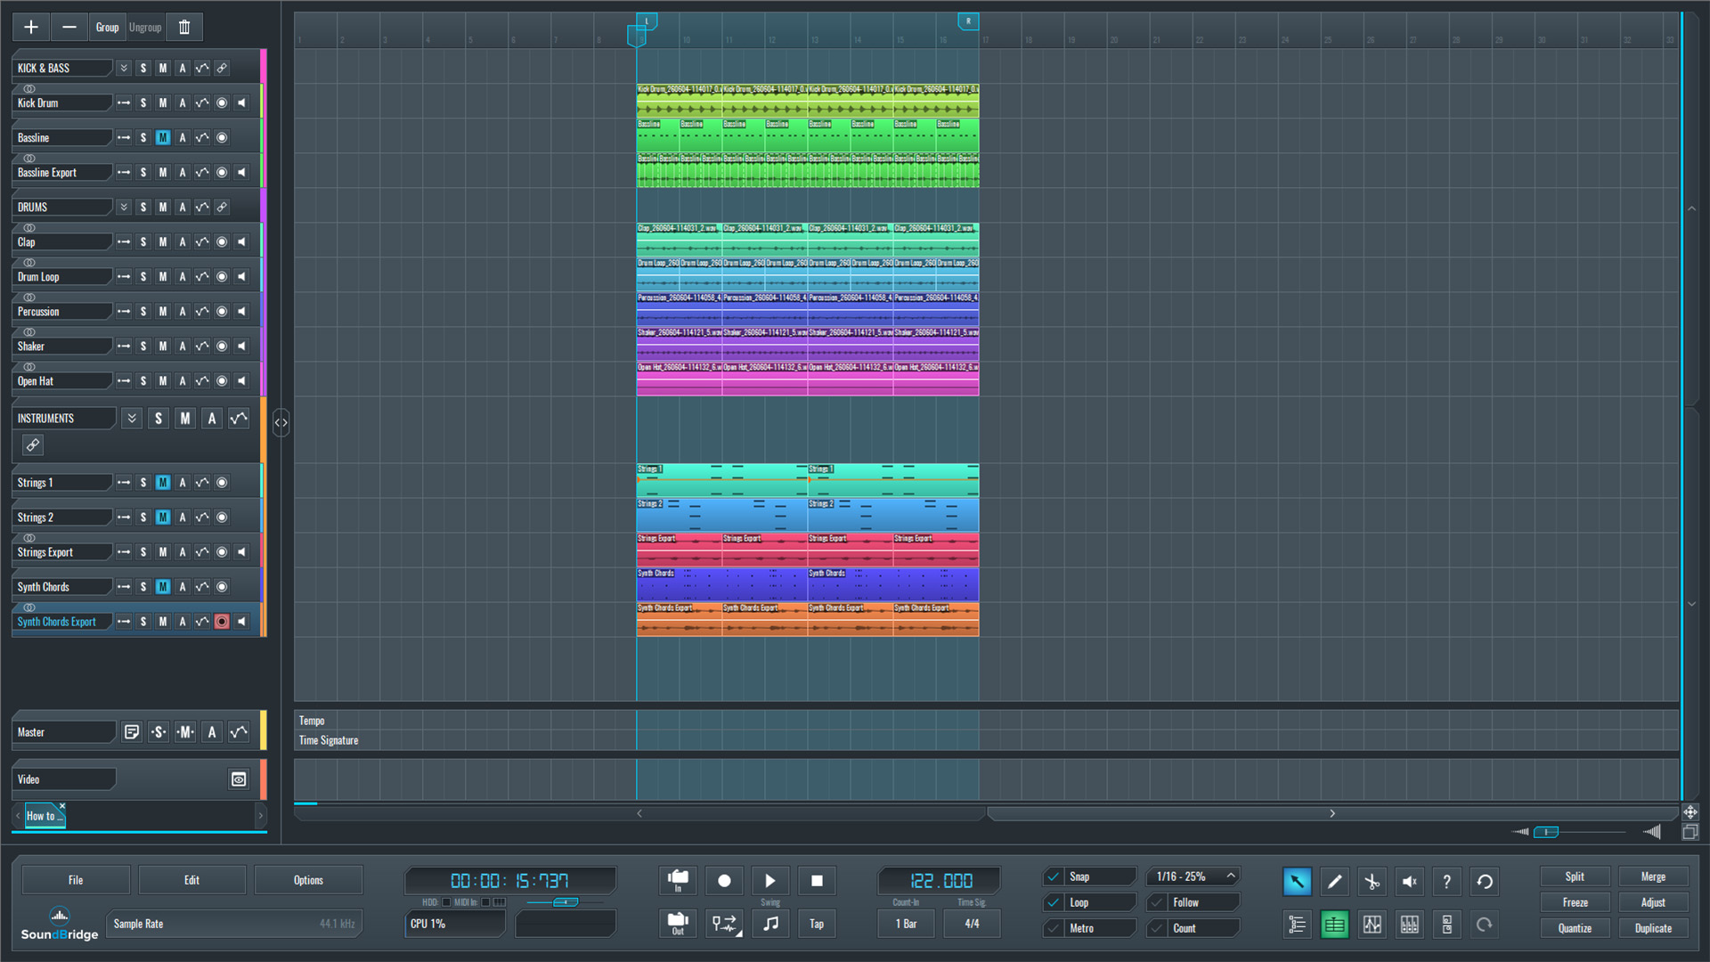The height and width of the screenshot is (962, 1710).
Task: Open the track list view icon
Action: 1297,925
